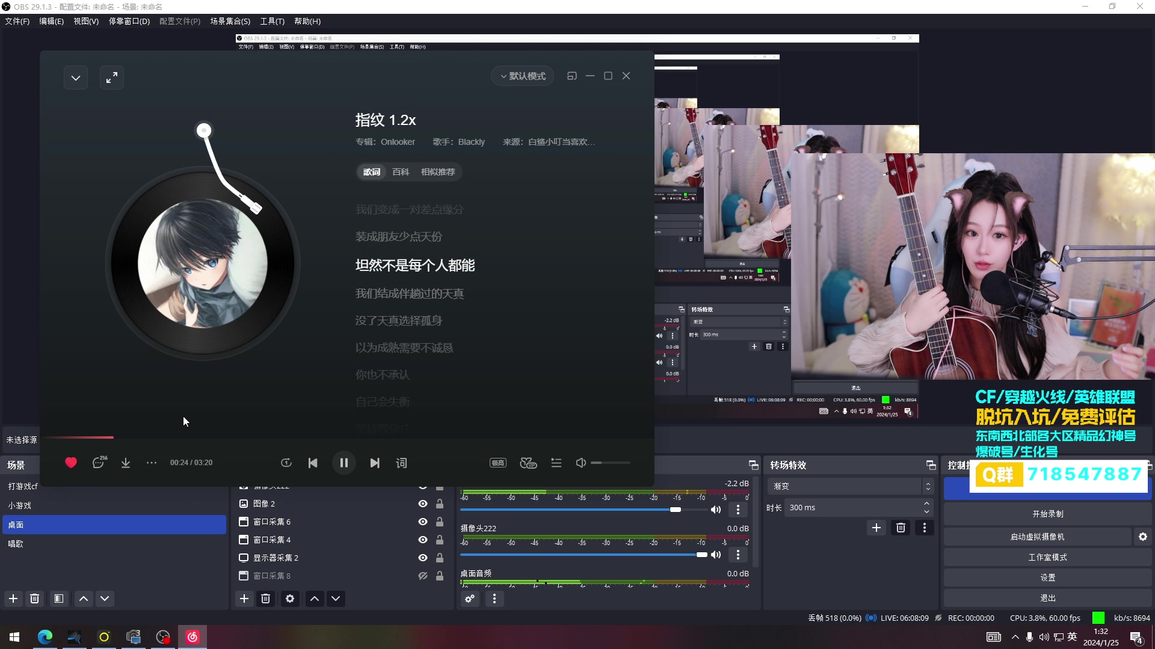Move scene up arrow
The width and height of the screenshot is (1155, 649).
click(x=84, y=599)
